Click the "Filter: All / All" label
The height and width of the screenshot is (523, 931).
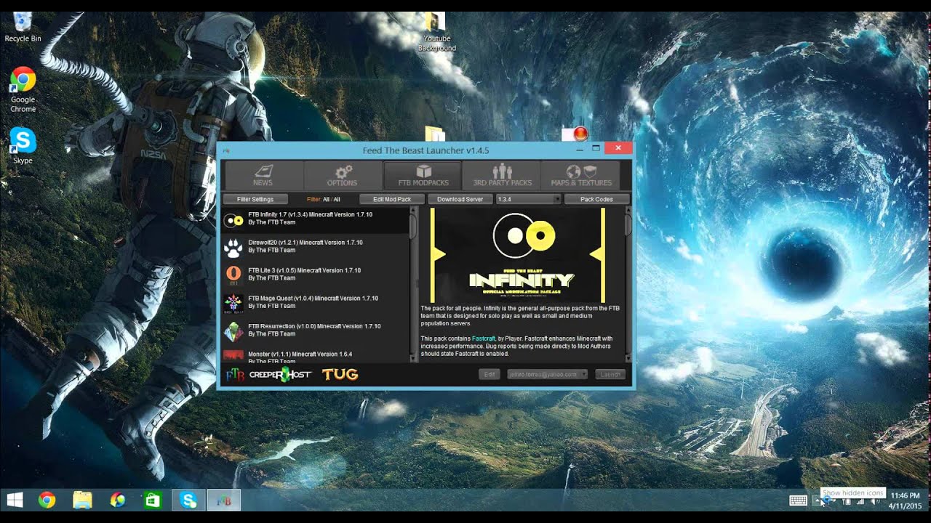click(x=323, y=199)
